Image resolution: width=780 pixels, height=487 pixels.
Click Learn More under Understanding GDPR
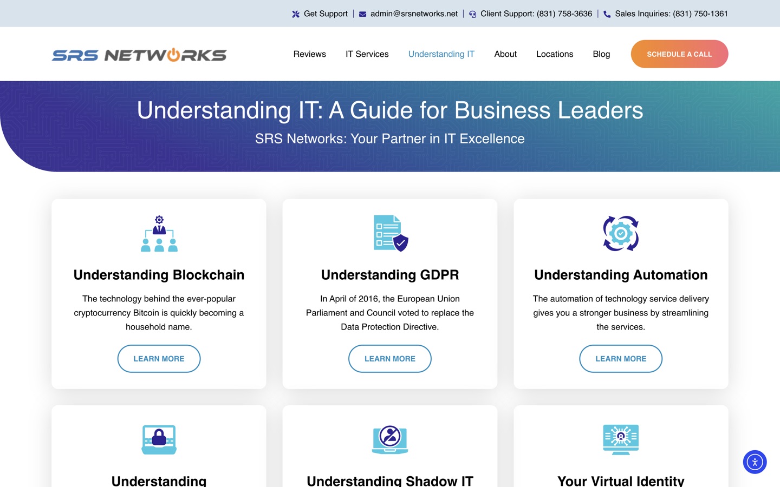(x=390, y=359)
